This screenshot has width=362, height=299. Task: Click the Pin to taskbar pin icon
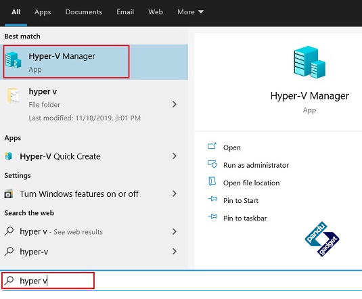pyautogui.click(x=212, y=216)
